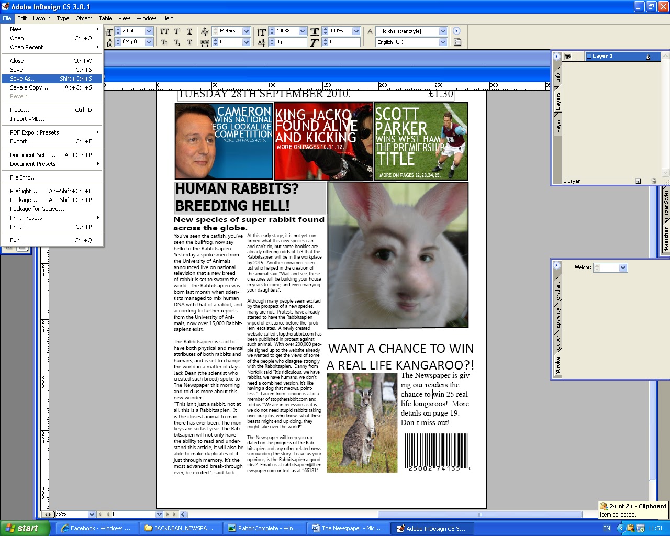Apply strikethrough formatting icon
The height and width of the screenshot is (536, 670).
pyautogui.click(x=189, y=42)
